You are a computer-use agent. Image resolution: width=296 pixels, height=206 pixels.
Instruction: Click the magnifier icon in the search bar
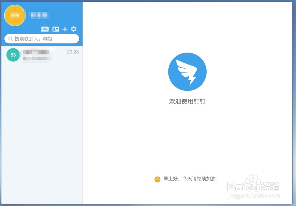click(10, 39)
